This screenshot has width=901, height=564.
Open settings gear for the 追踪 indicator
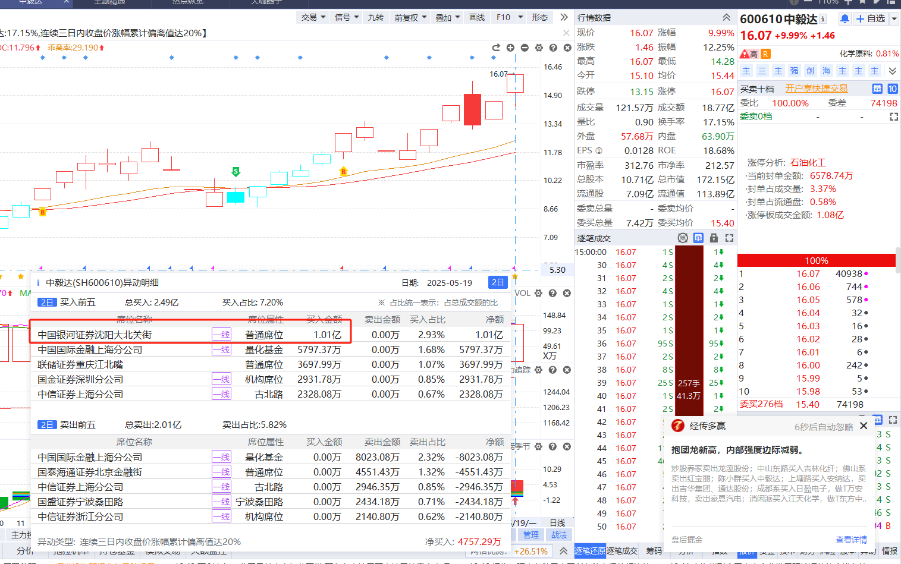pos(538,370)
